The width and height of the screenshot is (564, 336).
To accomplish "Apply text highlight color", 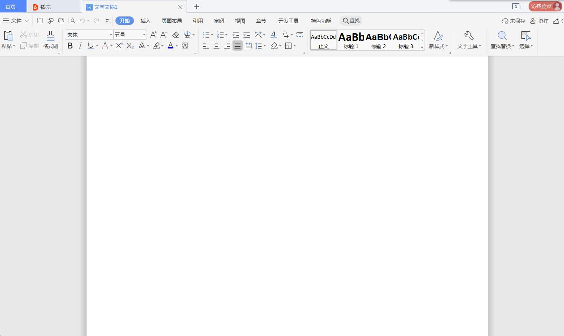I will tap(156, 46).
